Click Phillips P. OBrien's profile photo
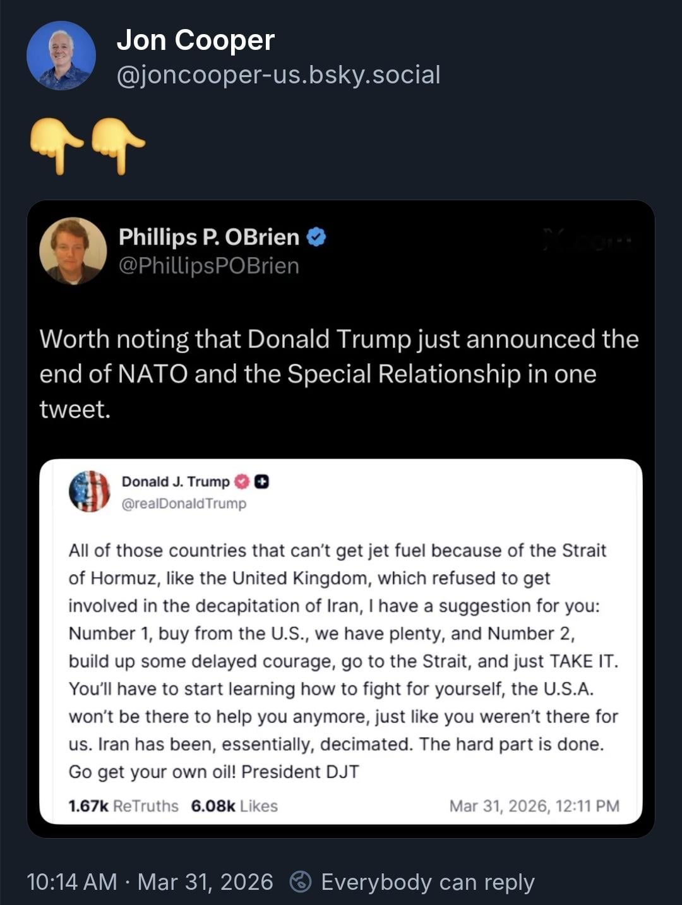The height and width of the screenshot is (905, 682). tap(73, 251)
